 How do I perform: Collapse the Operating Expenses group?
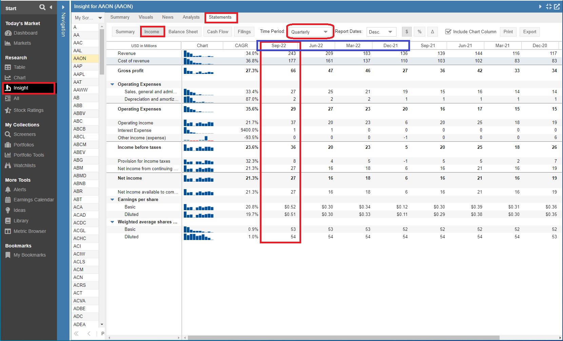[x=112, y=84]
